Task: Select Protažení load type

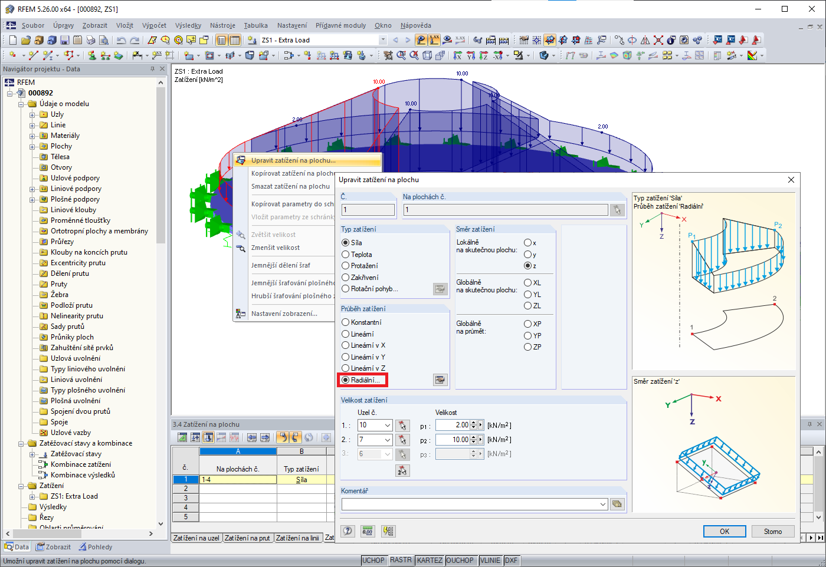Action: point(360,266)
